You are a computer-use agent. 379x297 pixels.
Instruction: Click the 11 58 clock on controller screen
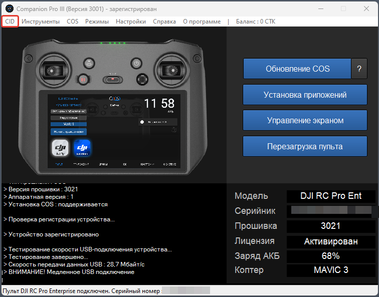tap(159, 104)
